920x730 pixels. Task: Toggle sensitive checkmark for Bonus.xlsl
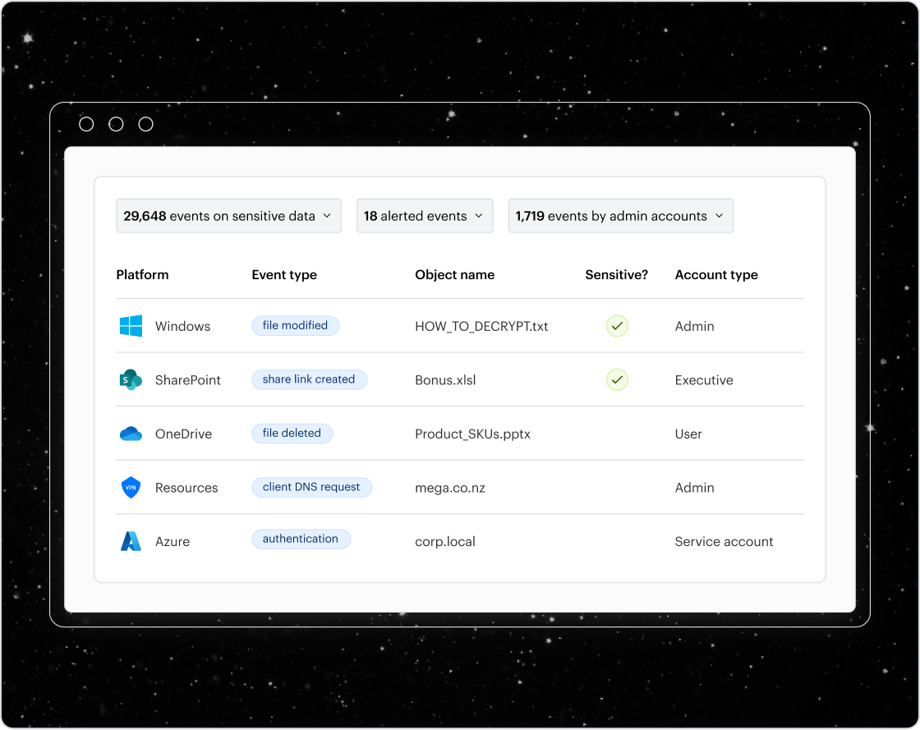click(x=617, y=380)
